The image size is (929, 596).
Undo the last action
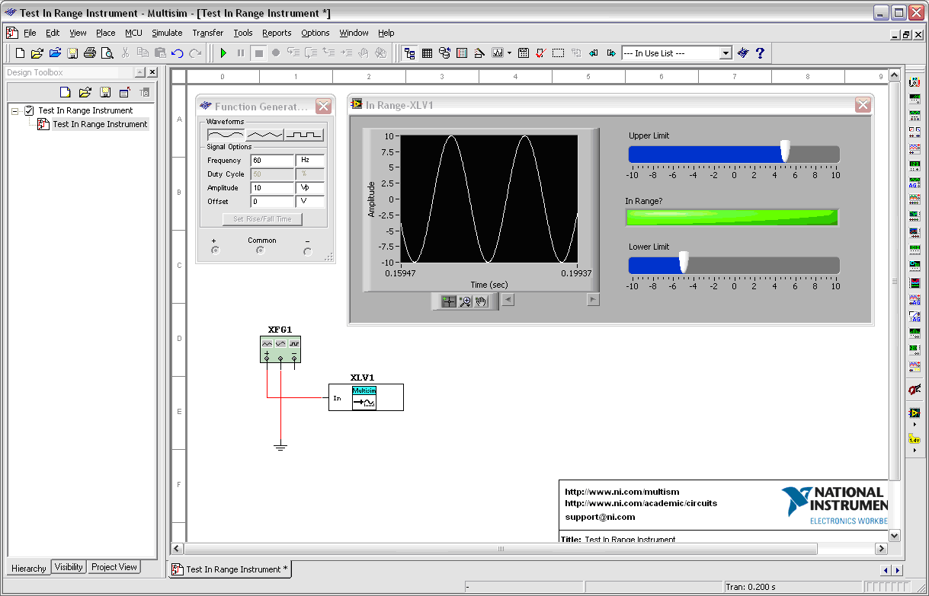coord(178,53)
